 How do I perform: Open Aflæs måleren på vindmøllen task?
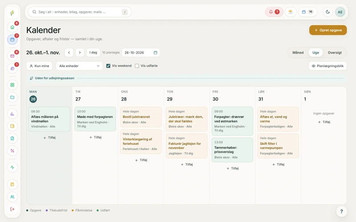(49, 119)
